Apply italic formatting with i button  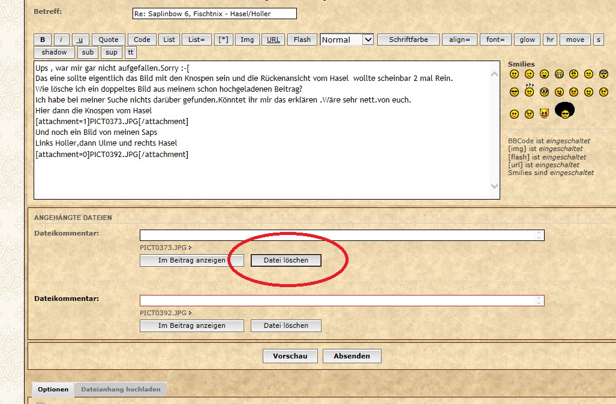(62, 40)
